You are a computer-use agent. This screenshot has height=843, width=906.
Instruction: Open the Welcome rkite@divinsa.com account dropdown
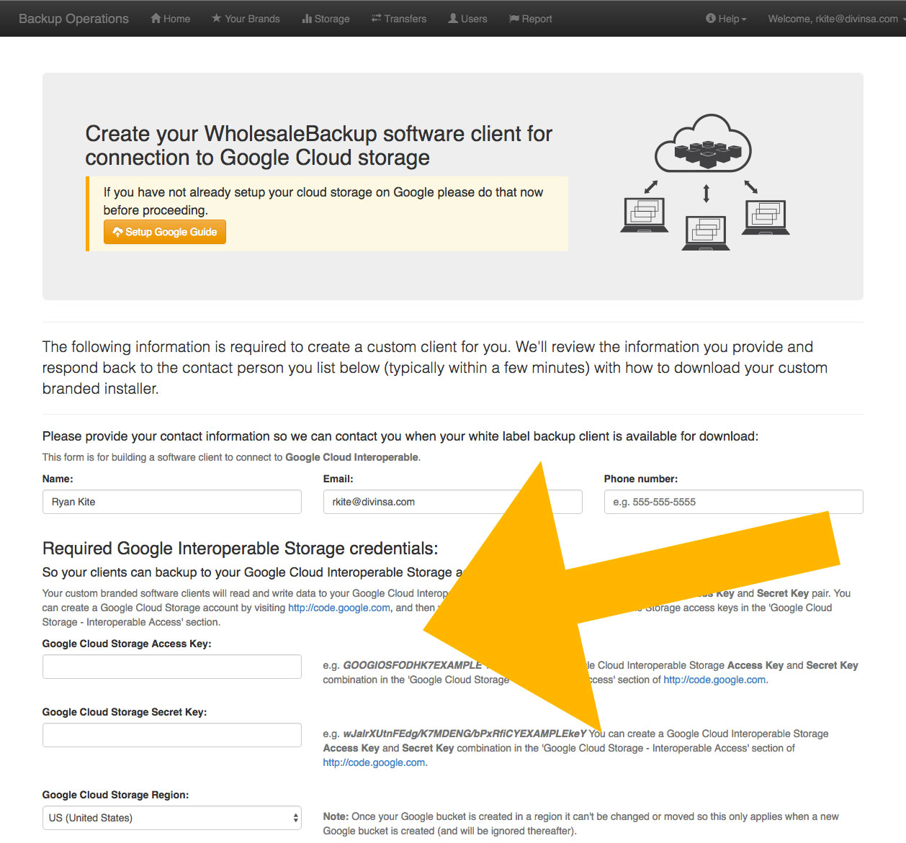point(836,19)
